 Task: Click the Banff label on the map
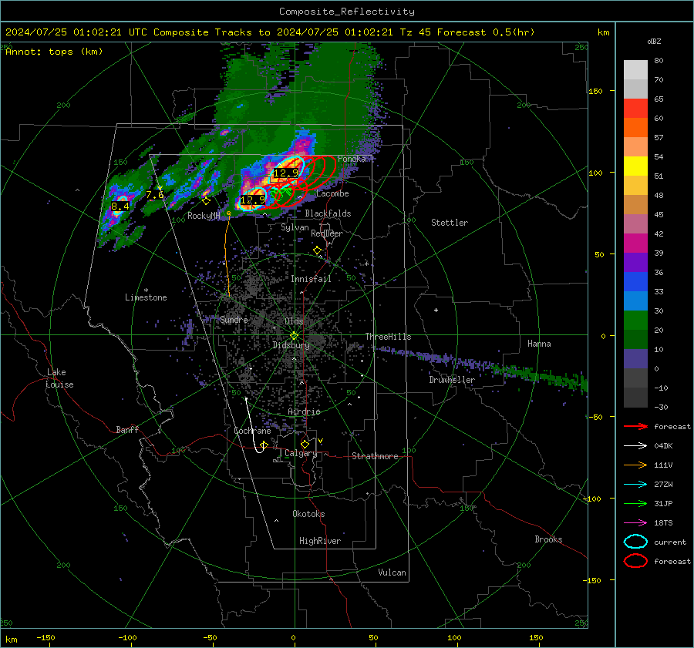(127, 430)
